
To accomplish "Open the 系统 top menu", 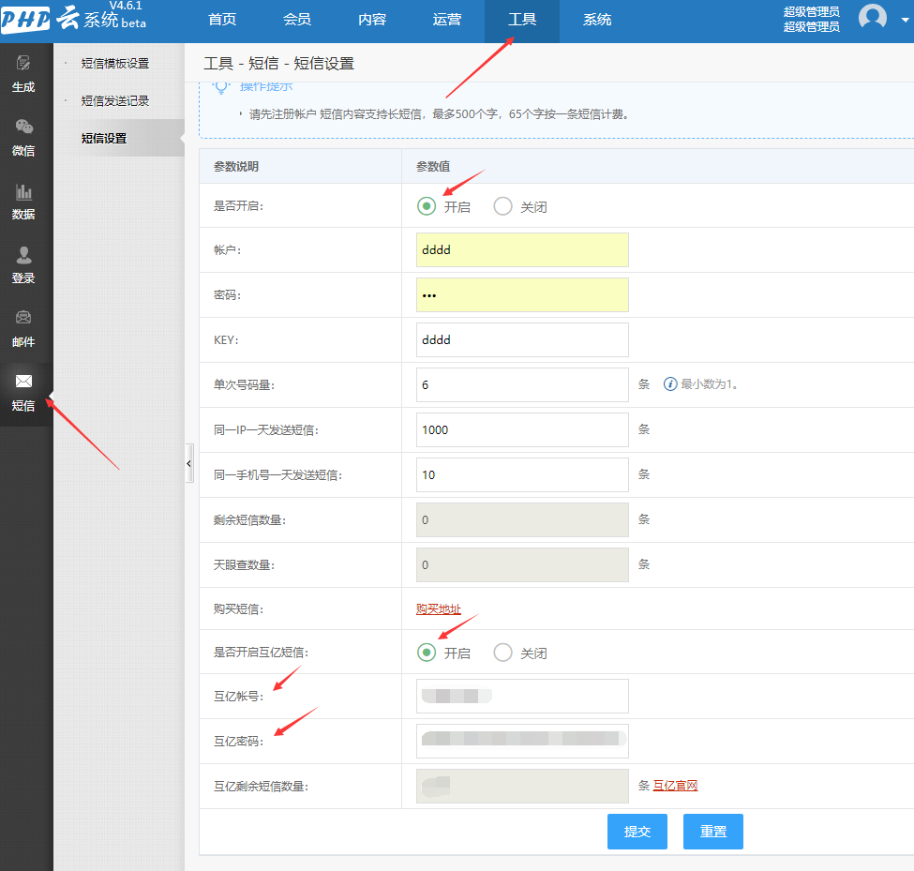I will point(597,20).
